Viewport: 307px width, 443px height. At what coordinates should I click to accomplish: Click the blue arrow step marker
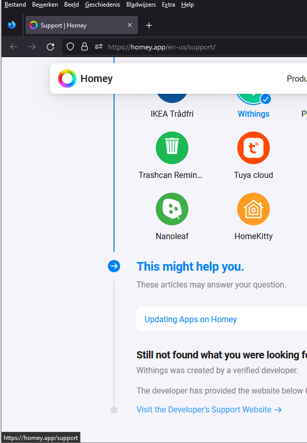click(114, 266)
